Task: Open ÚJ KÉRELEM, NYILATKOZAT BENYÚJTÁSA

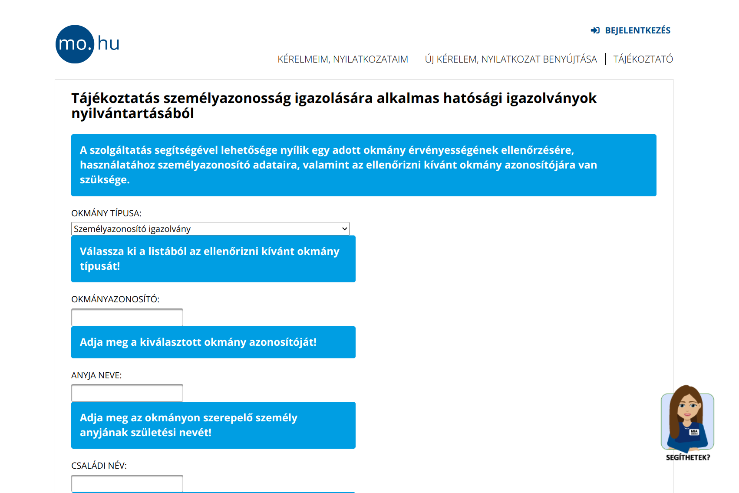Action: click(x=511, y=59)
